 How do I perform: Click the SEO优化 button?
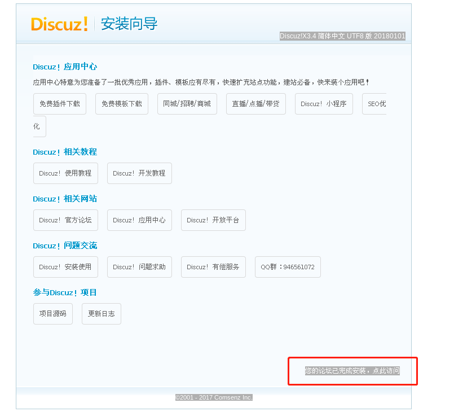[x=374, y=104]
